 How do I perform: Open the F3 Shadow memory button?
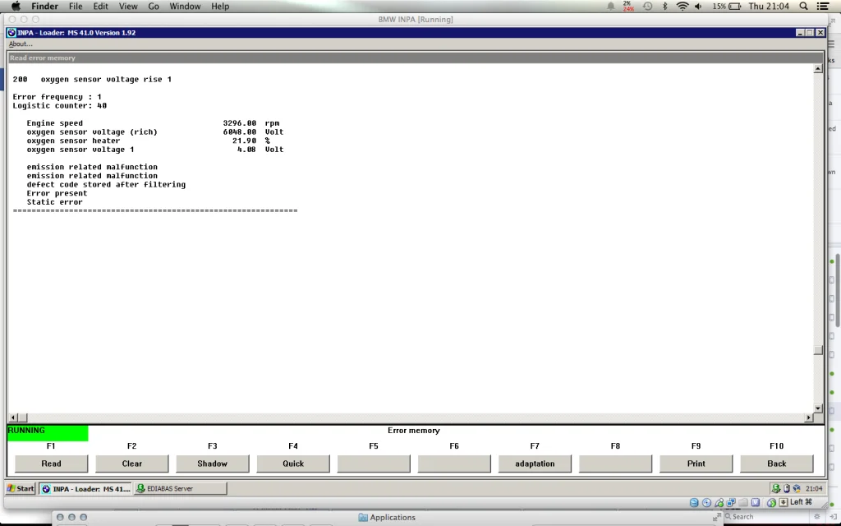pyautogui.click(x=213, y=464)
